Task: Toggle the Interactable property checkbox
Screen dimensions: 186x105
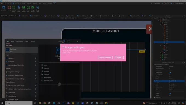Action: click(170, 73)
